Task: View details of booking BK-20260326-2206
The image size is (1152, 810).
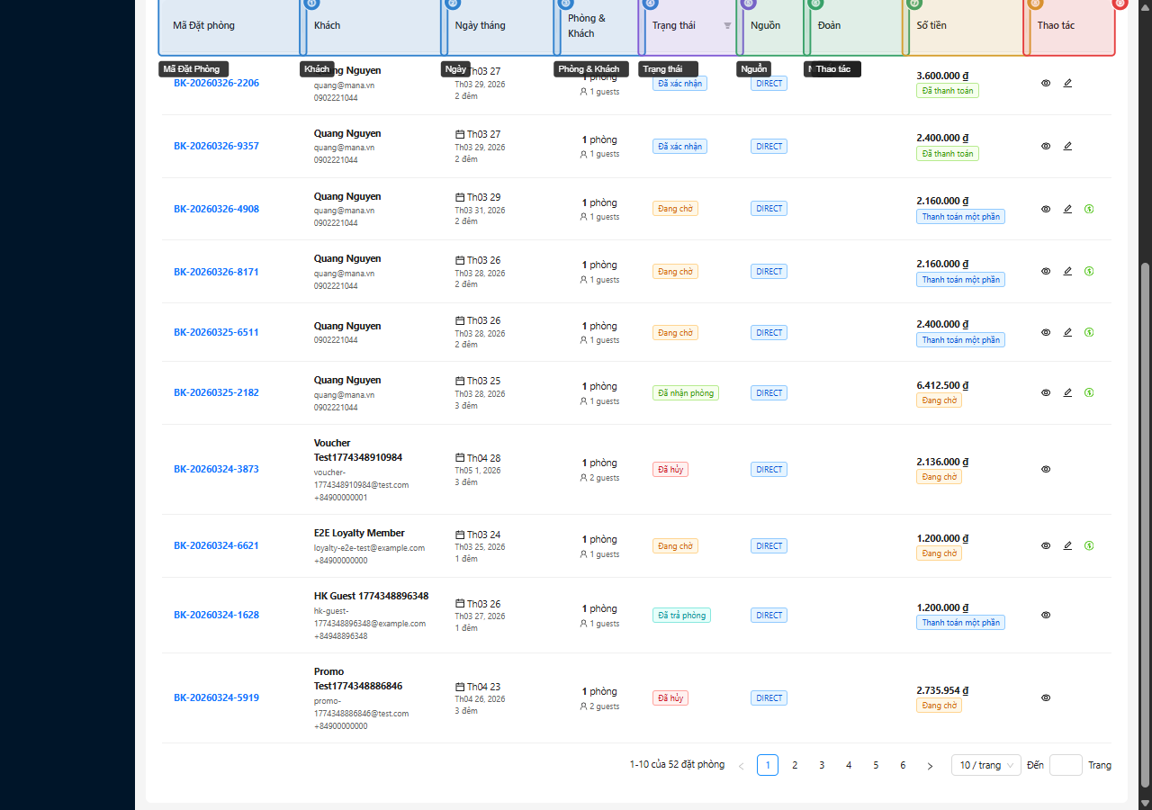Action: [x=1046, y=83]
